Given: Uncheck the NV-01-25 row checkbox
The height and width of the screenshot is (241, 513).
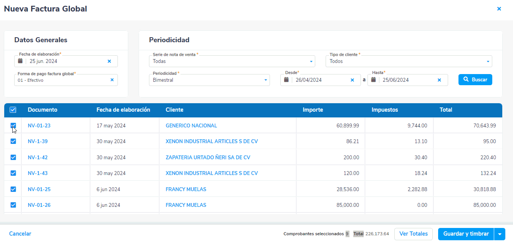Looking at the screenshot, I should [x=13, y=189].
